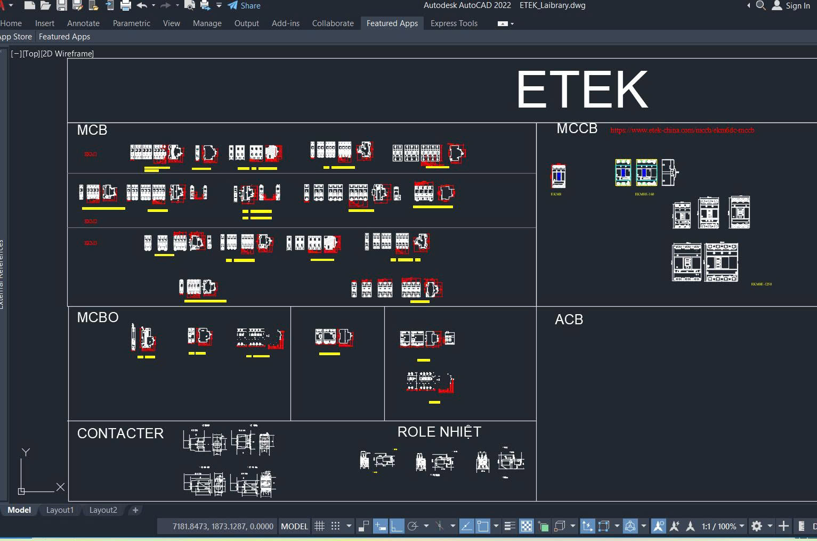Viewport: 817px width, 541px height.
Task: Toggle dynamic UCS in status bar
Action: (587, 526)
